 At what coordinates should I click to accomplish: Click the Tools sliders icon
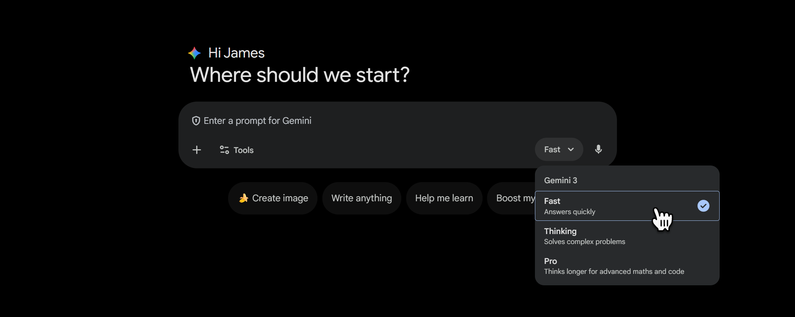224,150
